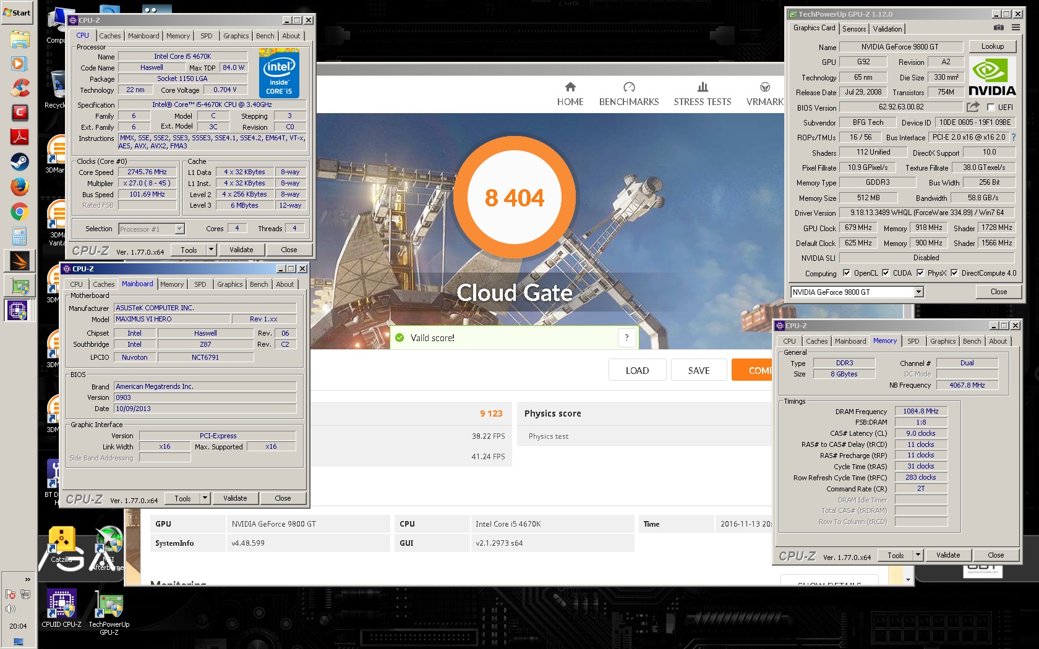
Task: Open Bench tab in CPU-Z CPU window
Action: [x=265, y=36]
